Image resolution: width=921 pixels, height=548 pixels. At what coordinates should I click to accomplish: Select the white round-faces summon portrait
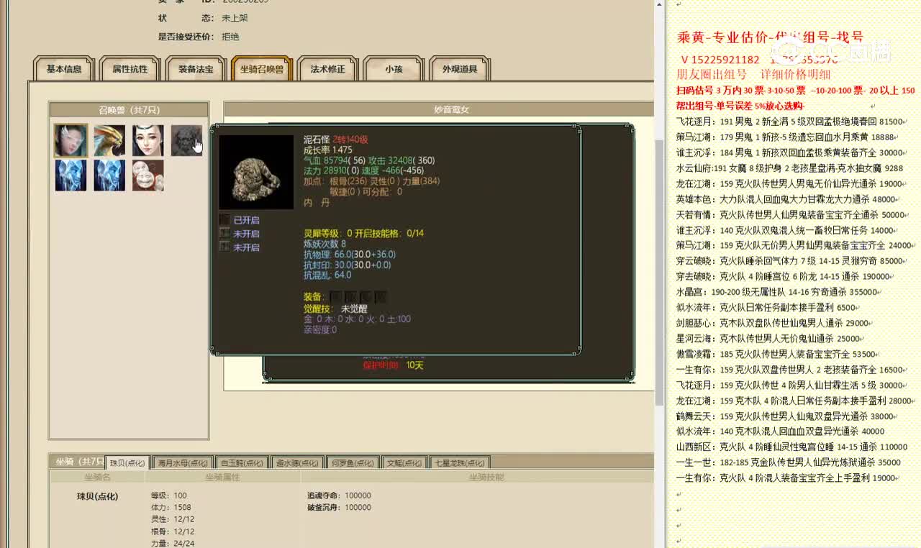[148, 175]
